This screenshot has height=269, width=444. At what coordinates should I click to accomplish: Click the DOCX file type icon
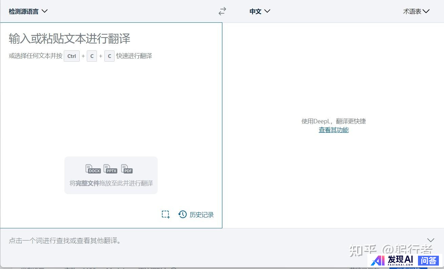pyautogui.click(x=93, y=169)
